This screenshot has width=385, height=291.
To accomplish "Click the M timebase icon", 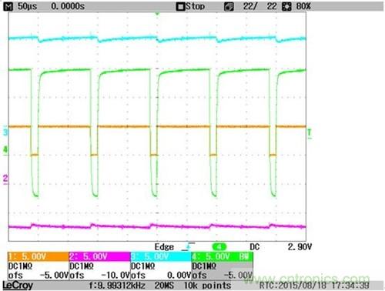I will [x=9, y=6].
